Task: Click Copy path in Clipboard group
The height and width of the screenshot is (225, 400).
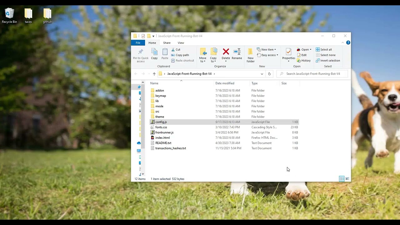Action: click(x=180, y=55)
